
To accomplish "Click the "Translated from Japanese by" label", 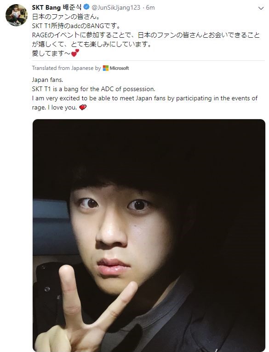I will pos(66,68).
